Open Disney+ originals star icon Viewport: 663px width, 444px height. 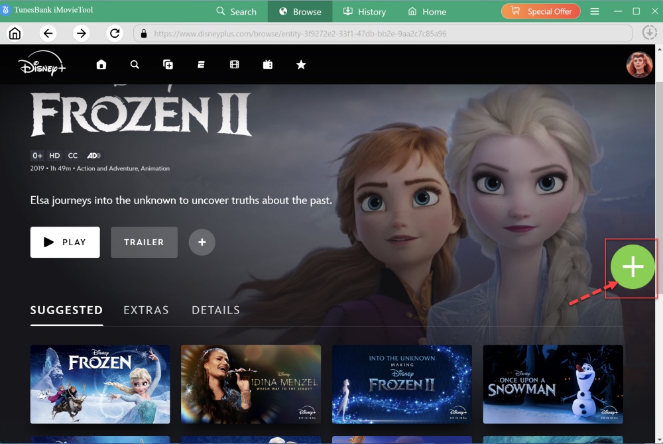point(301,64)
